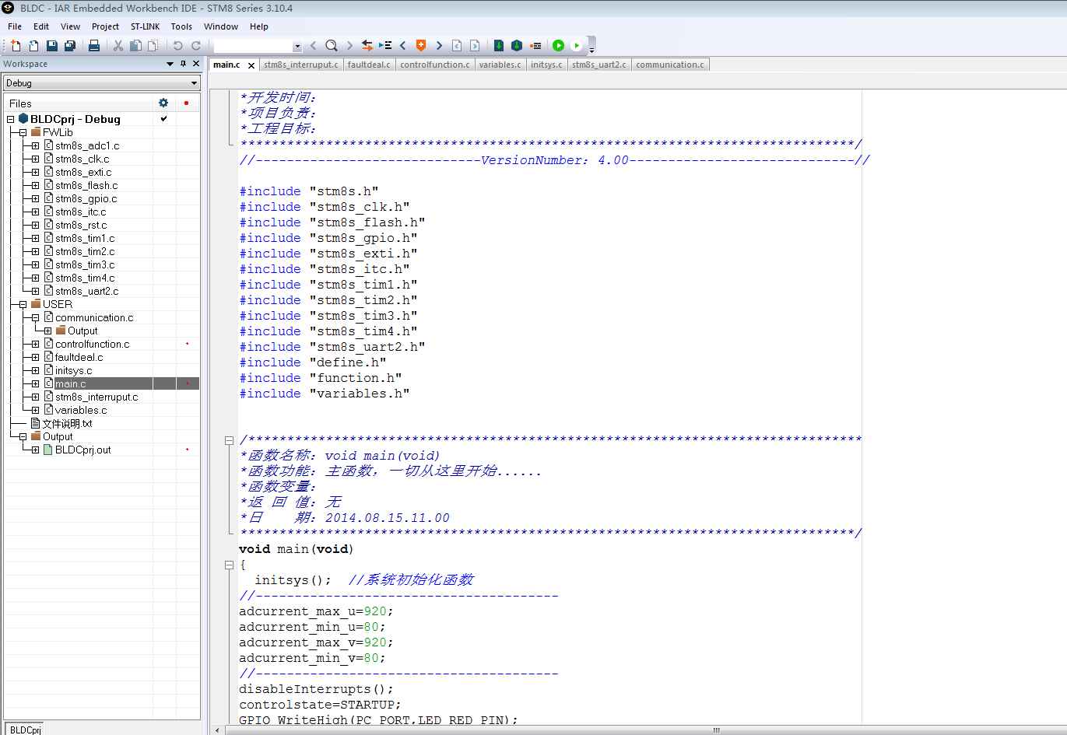The image size is (1067, 735).
Task: Toggle bookmark icon in toolbar
Action: pyautogui.click(x=421, y=46)
